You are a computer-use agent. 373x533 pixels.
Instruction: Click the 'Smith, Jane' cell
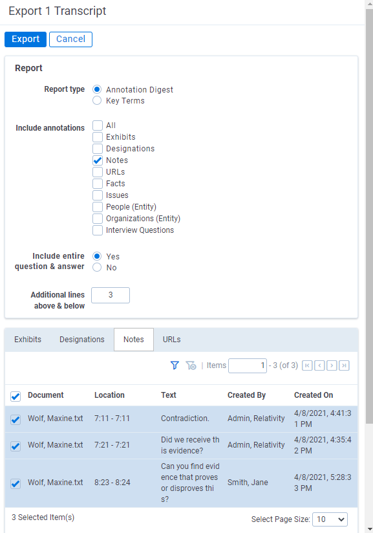(x=248, y=483)
